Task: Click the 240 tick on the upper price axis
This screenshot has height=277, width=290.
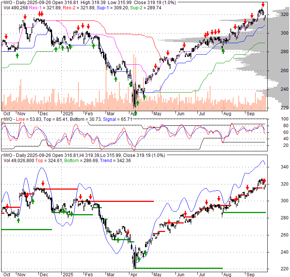Action: pyautogui.click(x=284, y=89)
